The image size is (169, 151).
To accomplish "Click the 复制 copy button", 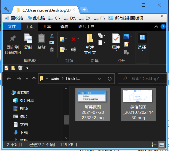I will [28, 41].
